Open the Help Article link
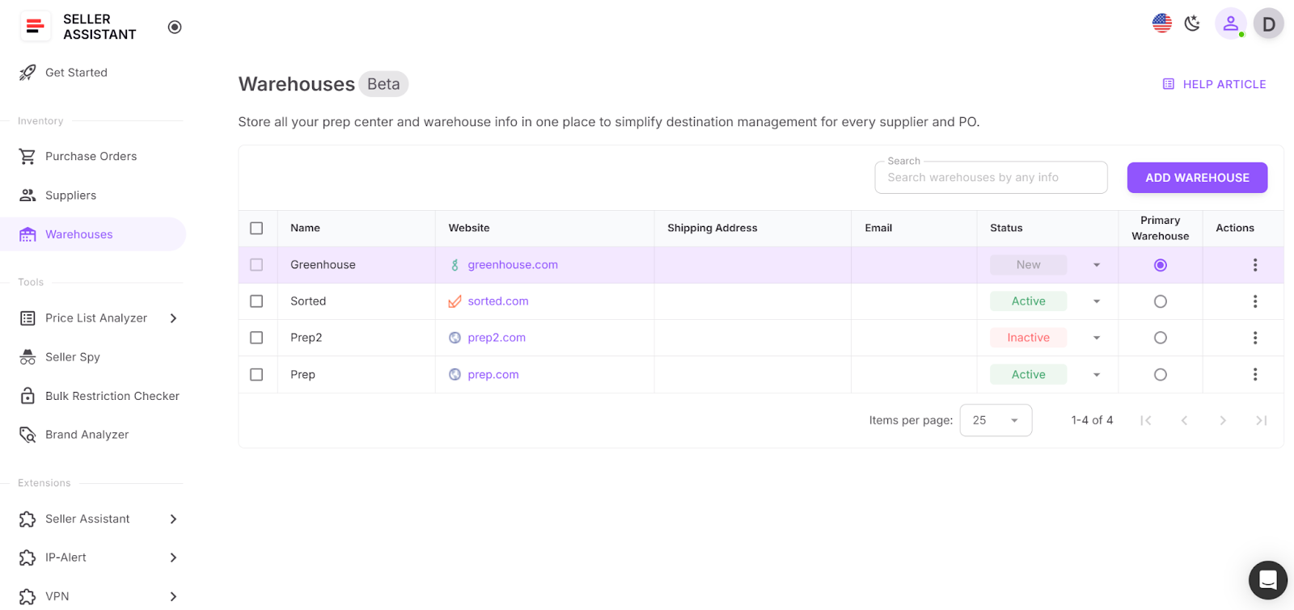Screen dimensions: 1294x610 pyautogui.click(x=1214, y=84)
